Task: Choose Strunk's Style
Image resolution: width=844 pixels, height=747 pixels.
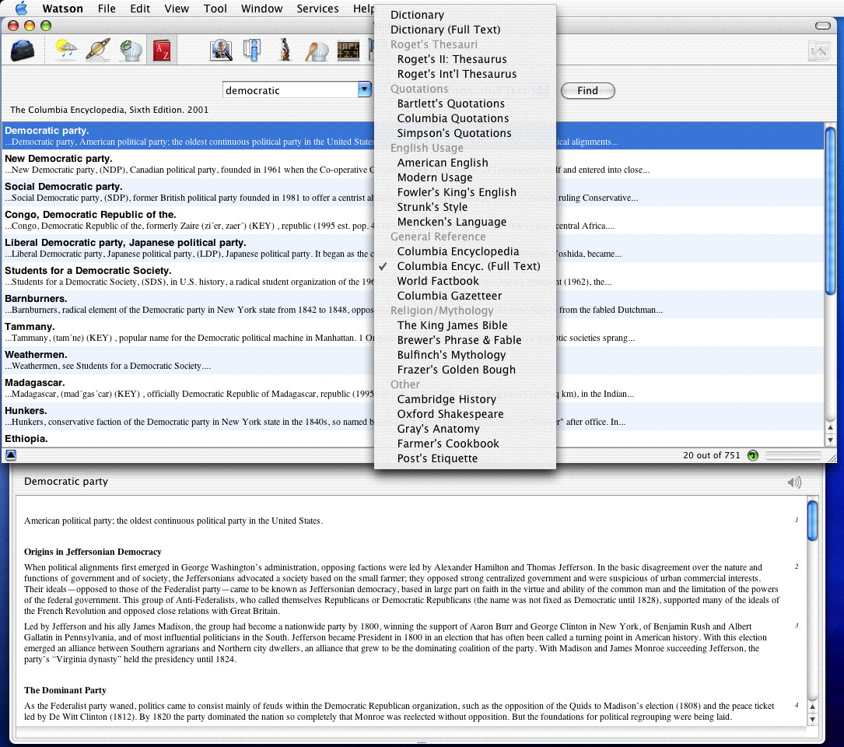Action: tap(465, 207)
